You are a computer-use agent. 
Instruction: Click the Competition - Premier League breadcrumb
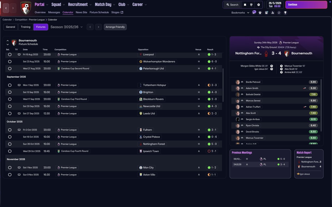tap(30, 20)
